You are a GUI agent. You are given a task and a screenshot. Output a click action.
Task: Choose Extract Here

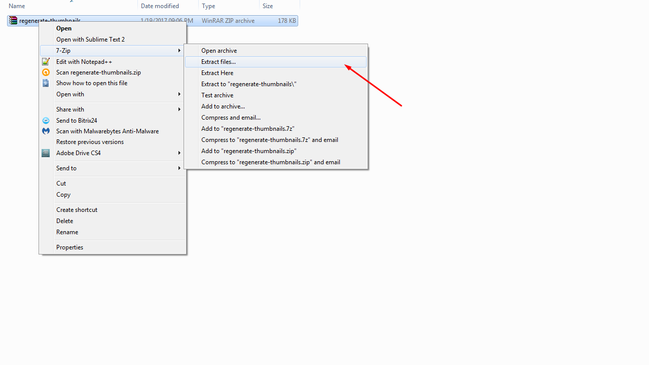tap(276, 73)
